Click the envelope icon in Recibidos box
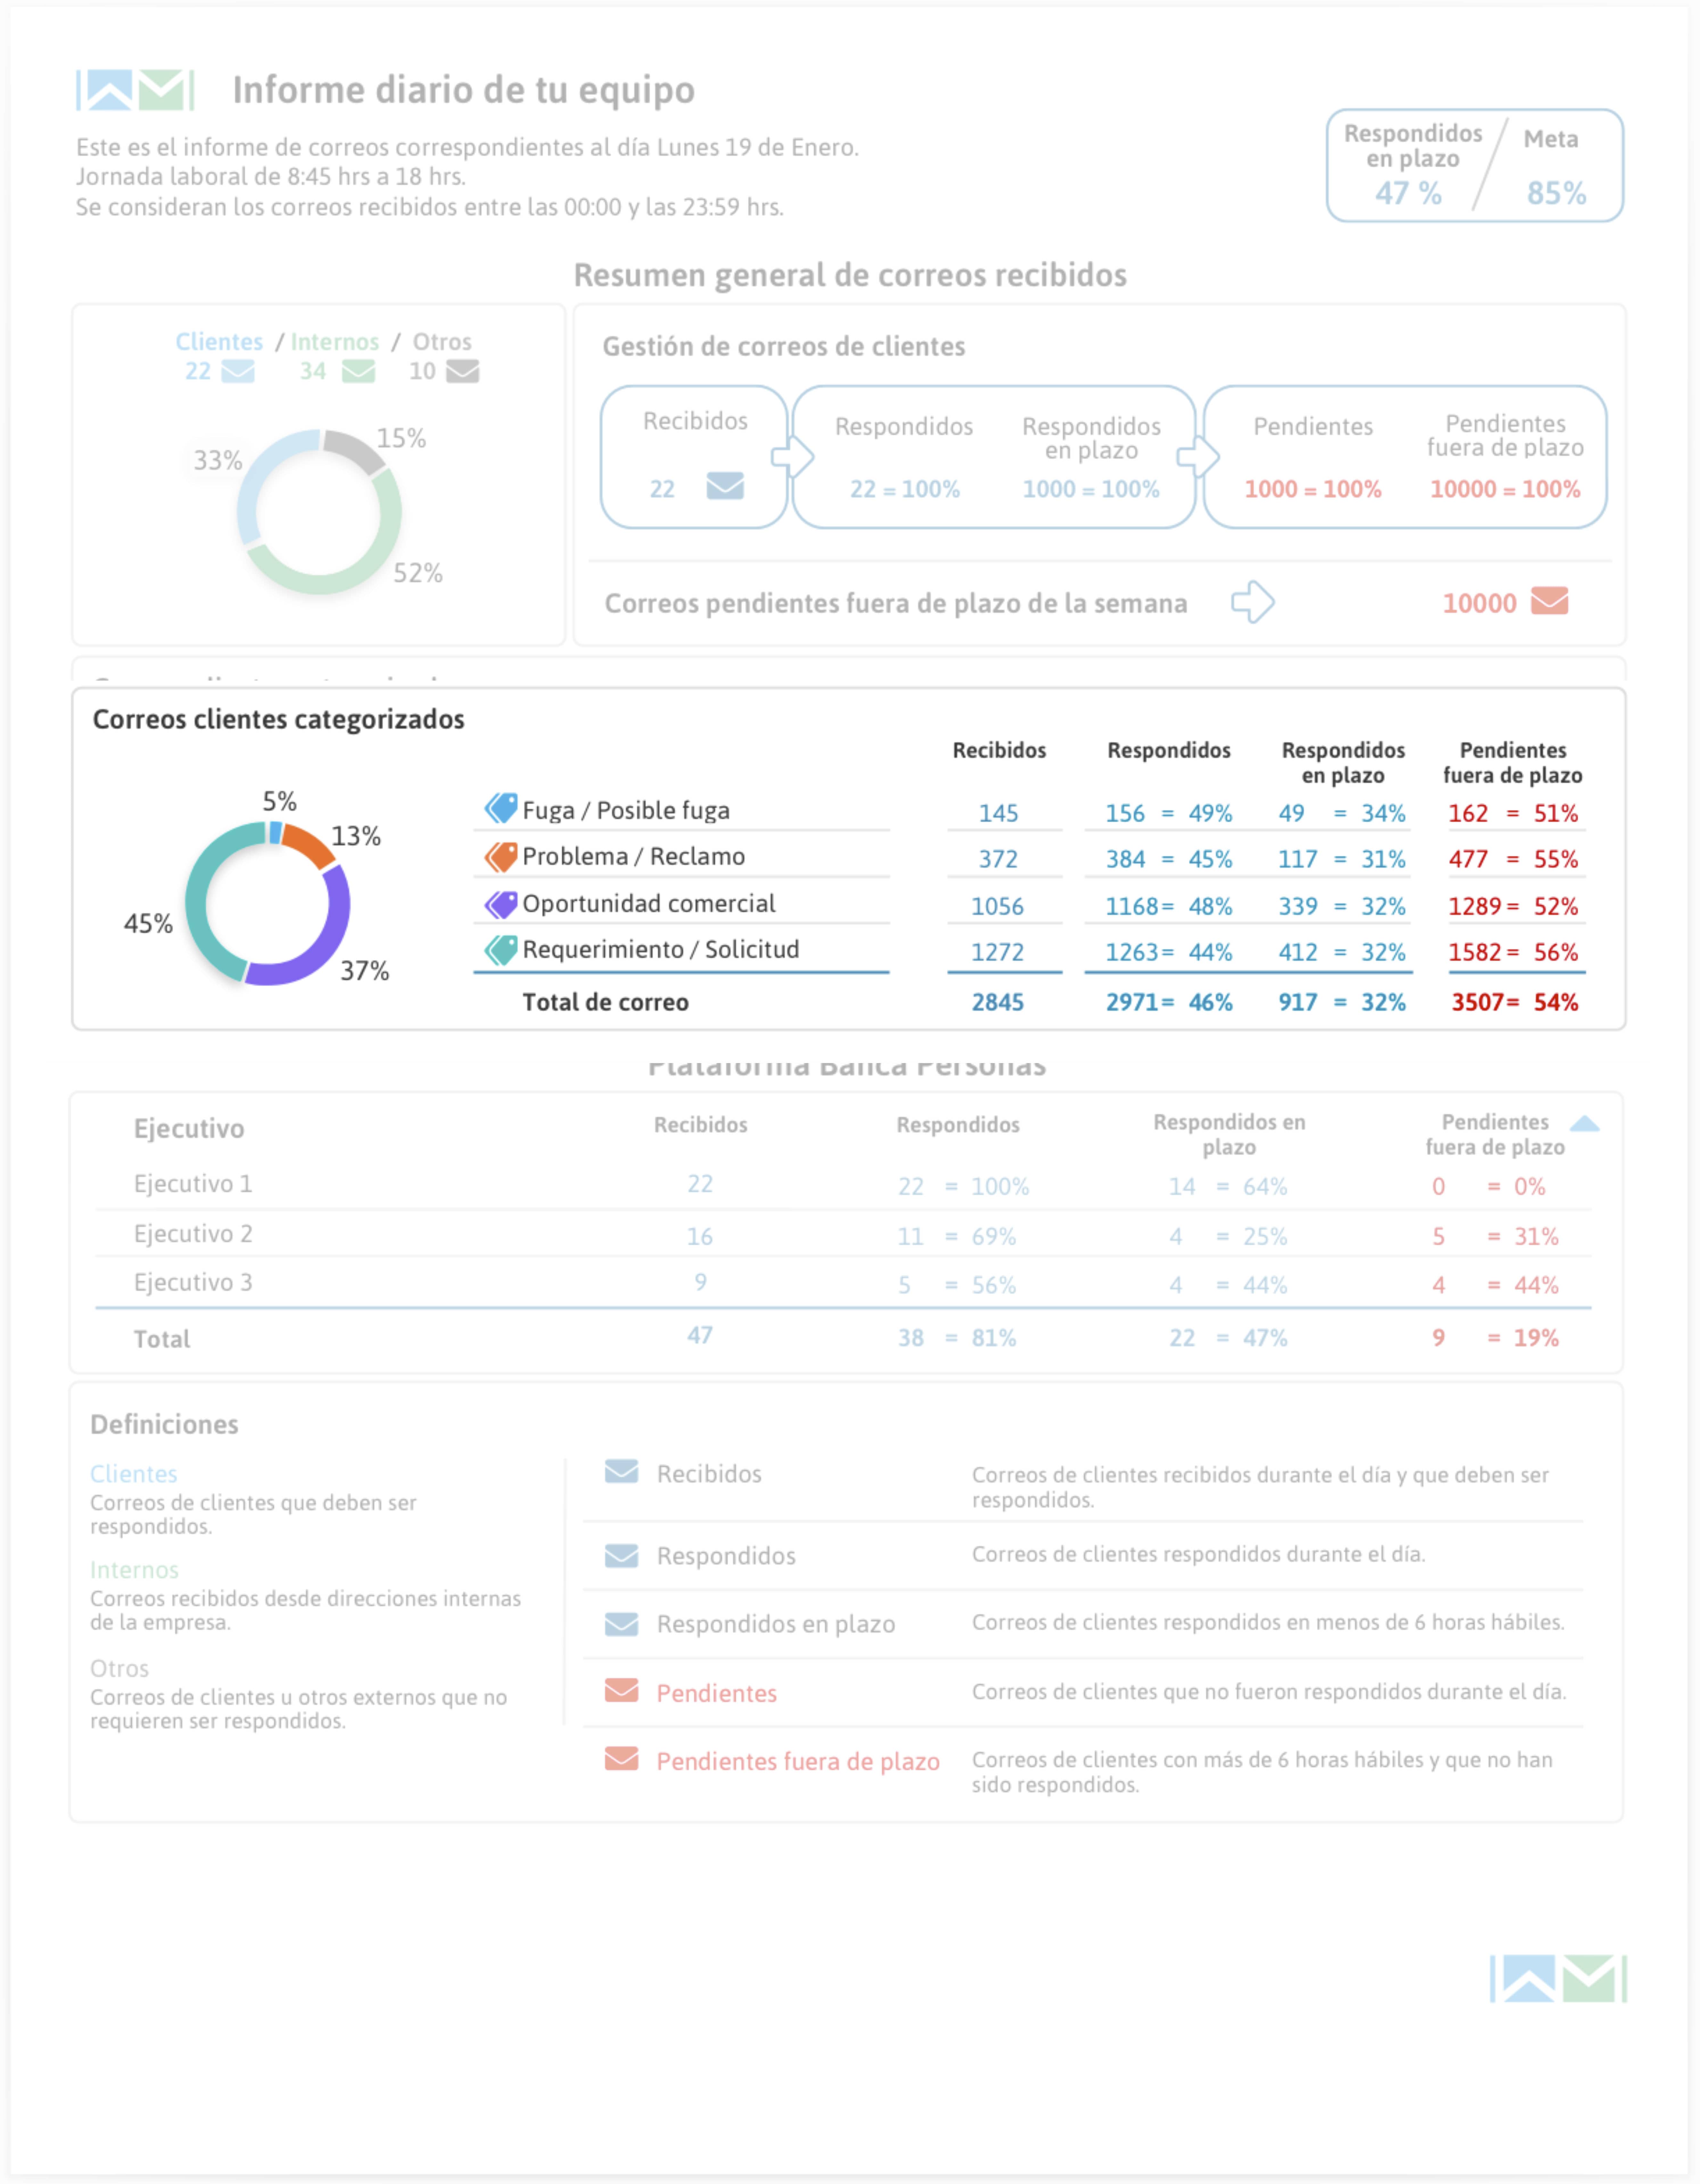This screenshot has height=2184, width=1700. 725,486
